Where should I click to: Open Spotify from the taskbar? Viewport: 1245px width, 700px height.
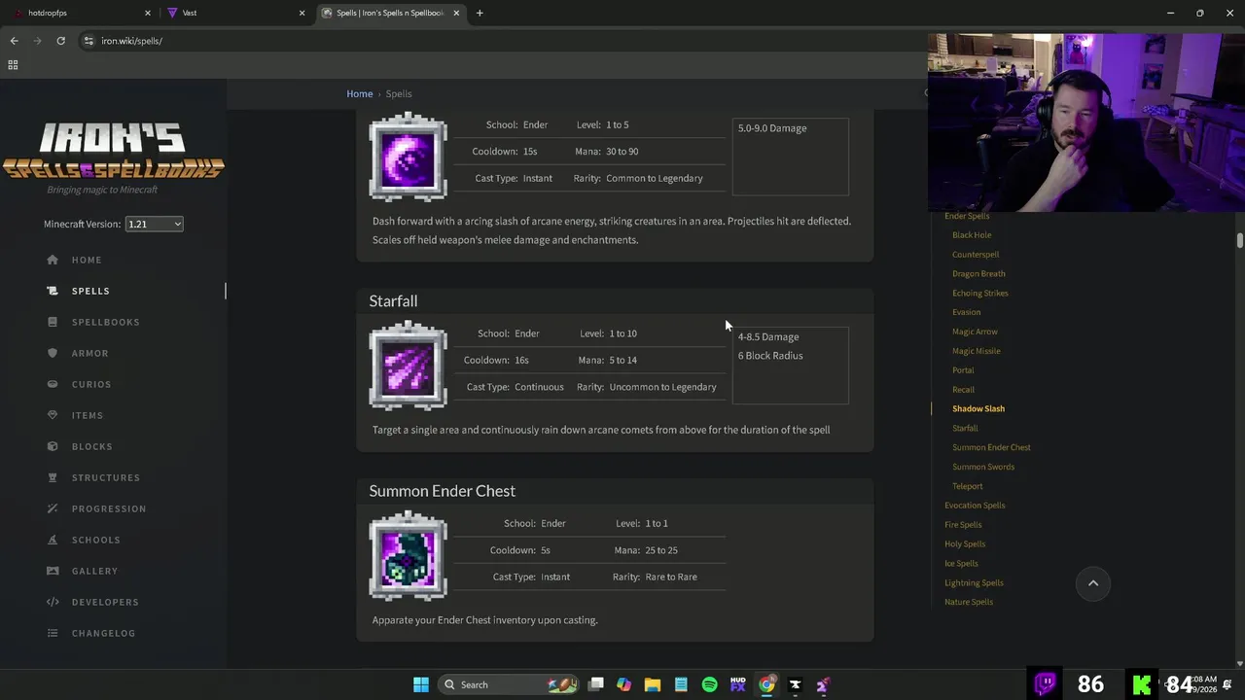point(709,684)
